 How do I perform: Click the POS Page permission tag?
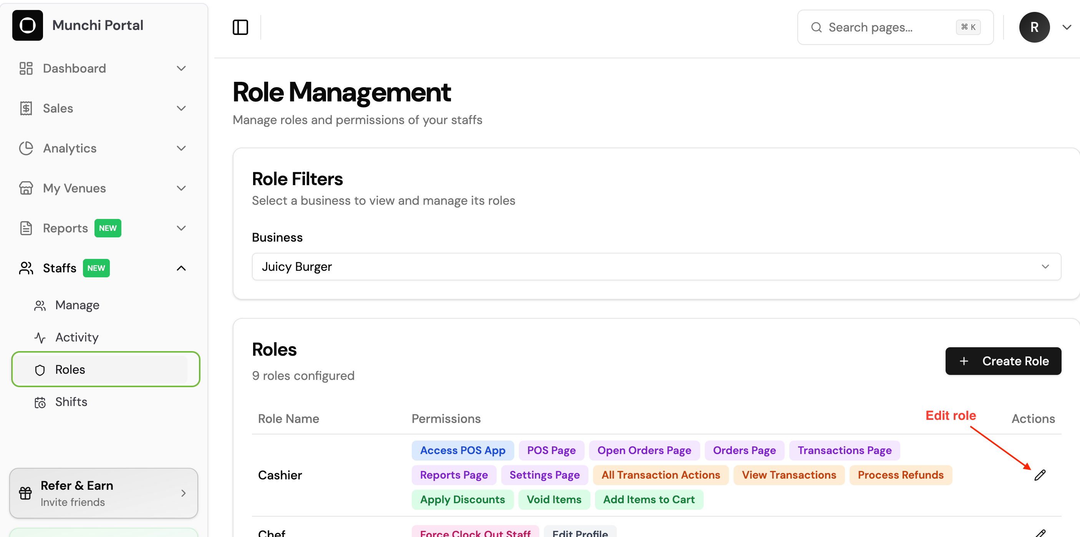click(x=551, y=450)
